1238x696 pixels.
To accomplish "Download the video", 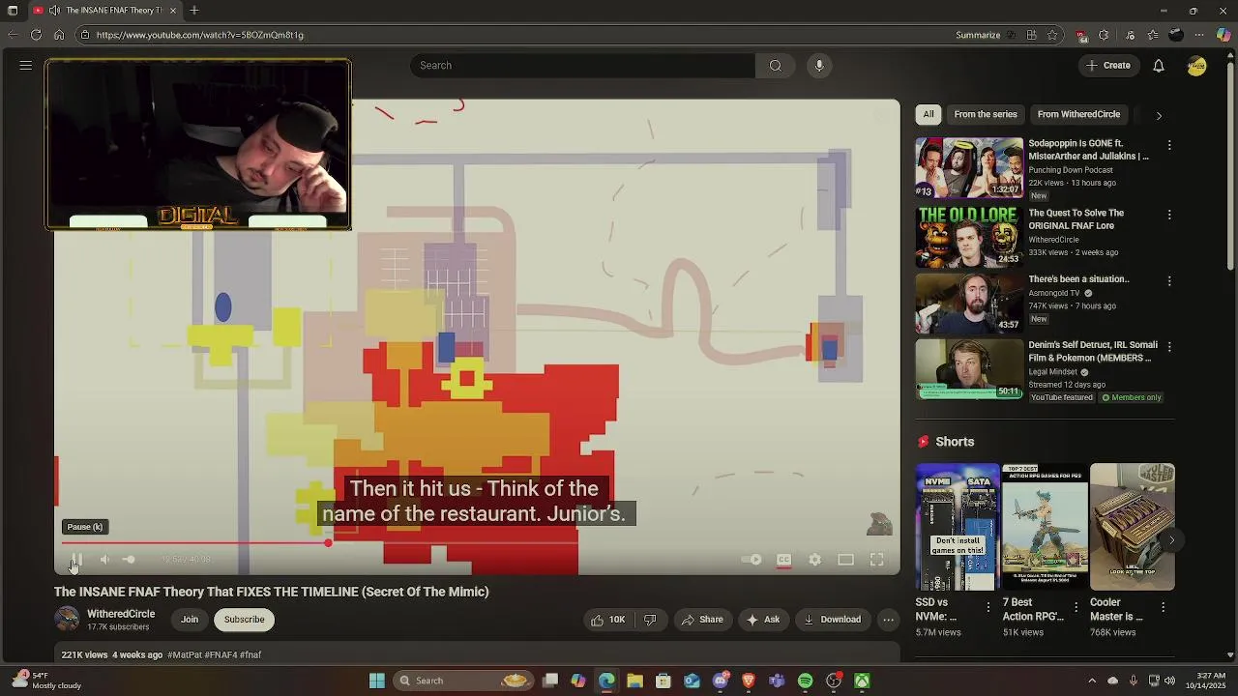I will coord(832,620).
